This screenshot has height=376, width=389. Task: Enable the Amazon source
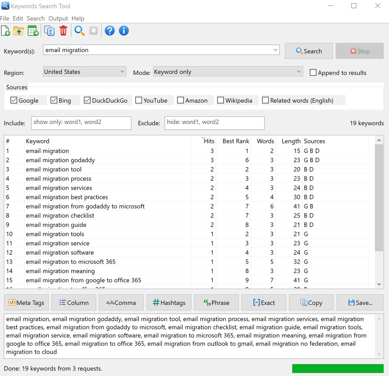[x=181, y=100]
